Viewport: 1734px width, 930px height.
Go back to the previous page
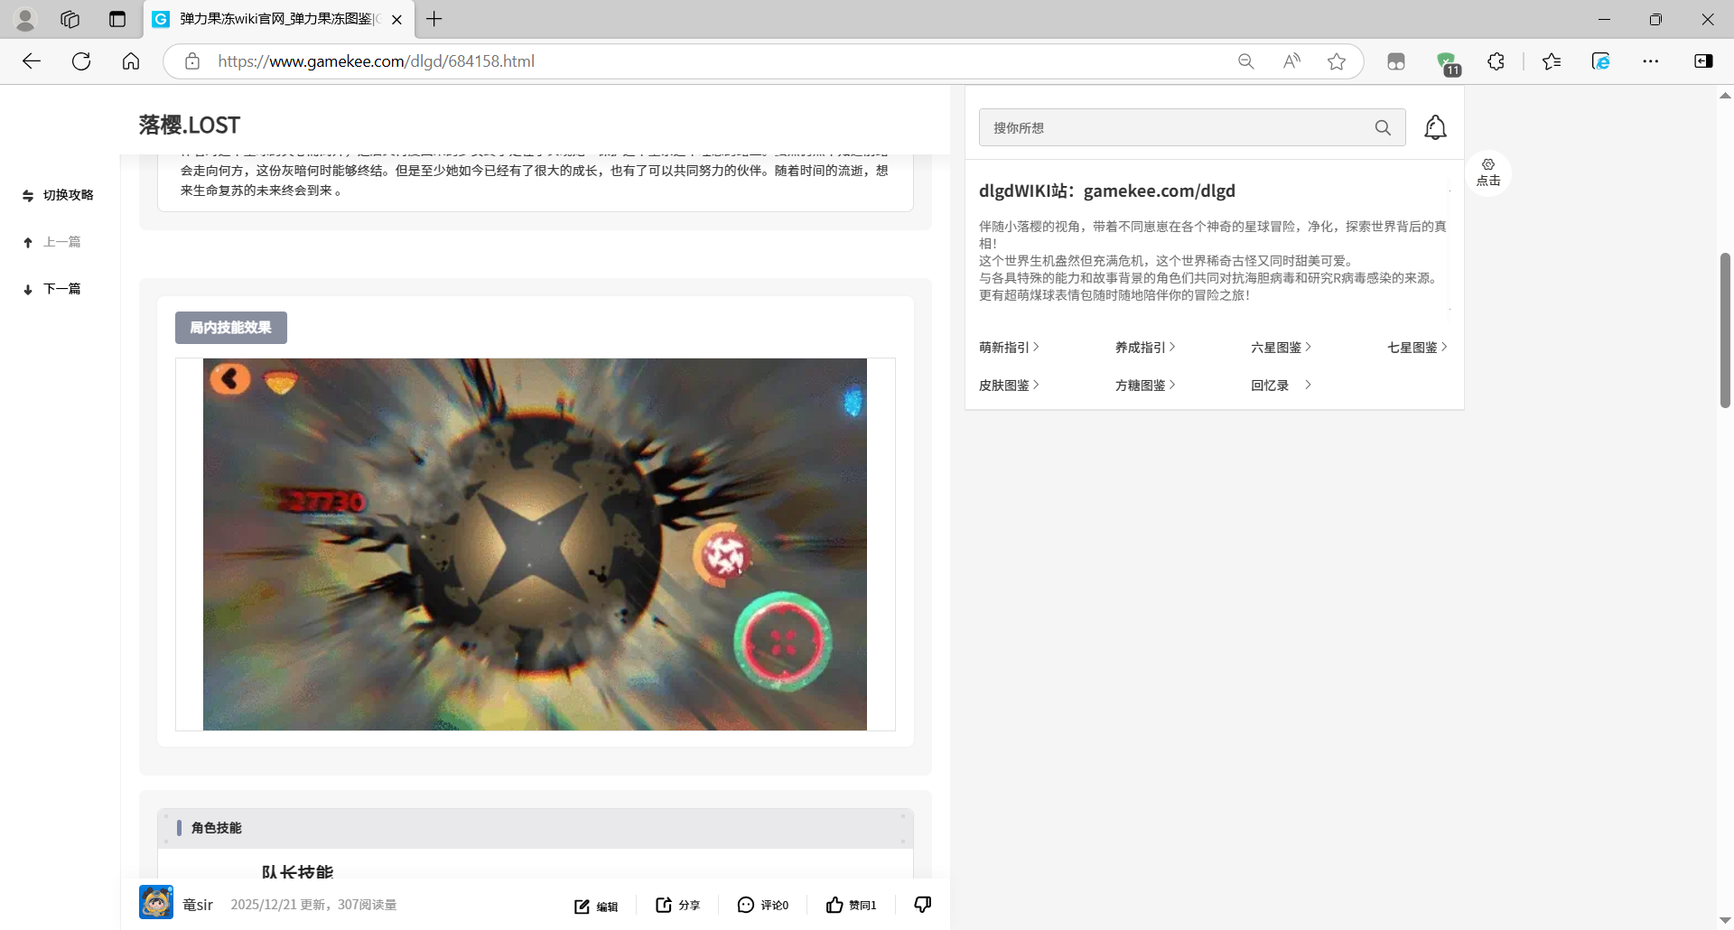pos(32,61)
